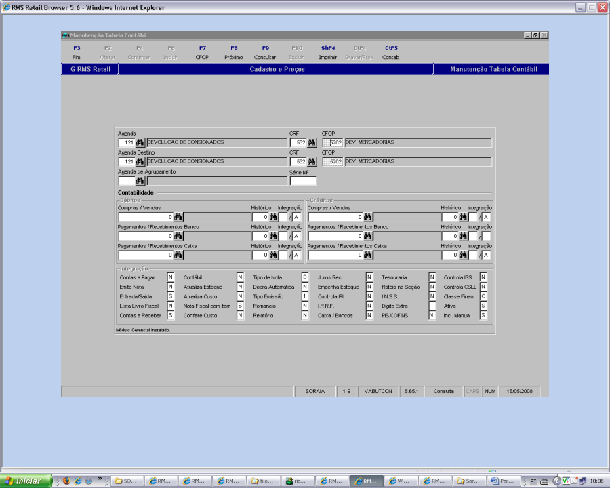Image resolution: width=610 pixels, height=488 pixels.
Task: Open Agenda lookup binoculars next to 121
Action: (x=140, y=142)
